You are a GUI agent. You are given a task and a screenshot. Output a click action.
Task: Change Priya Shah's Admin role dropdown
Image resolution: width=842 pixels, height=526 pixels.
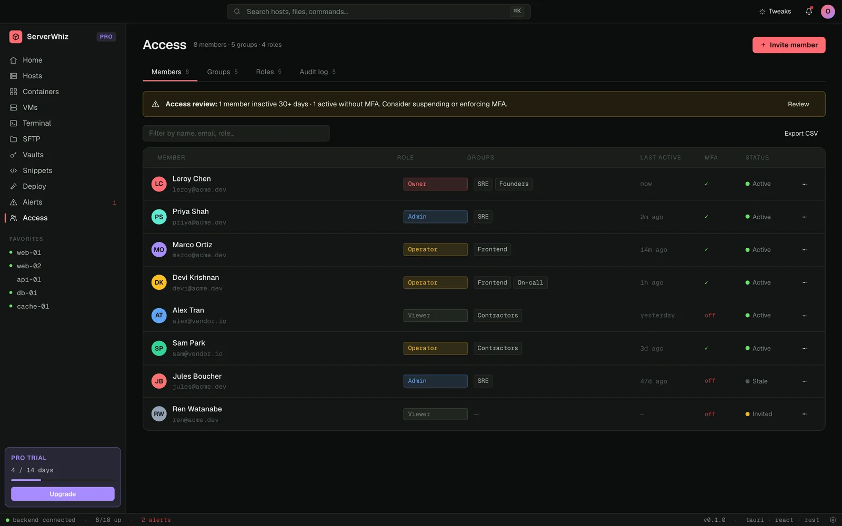coord(435,217)
